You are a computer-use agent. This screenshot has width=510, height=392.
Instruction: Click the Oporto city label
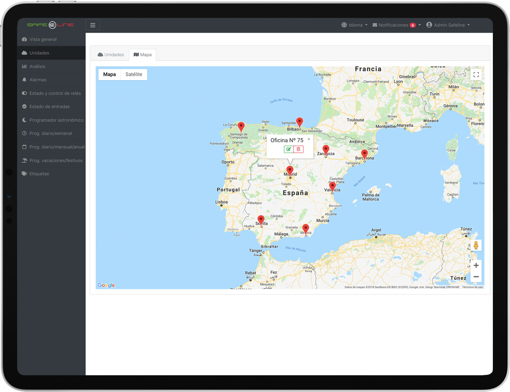pos(227,162)
